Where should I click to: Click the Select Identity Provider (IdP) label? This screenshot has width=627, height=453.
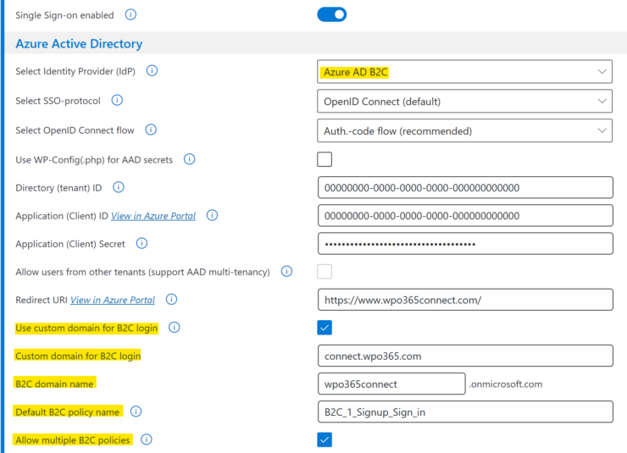(75, 71)
